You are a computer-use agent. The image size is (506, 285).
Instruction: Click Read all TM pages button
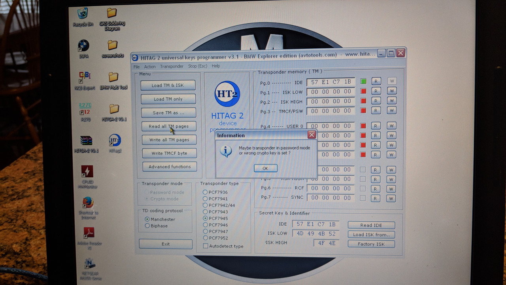tap(169, 126)
